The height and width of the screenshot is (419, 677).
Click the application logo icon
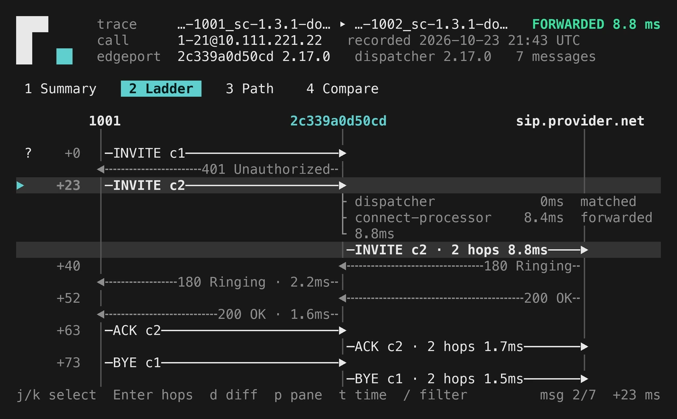point(44,40)
